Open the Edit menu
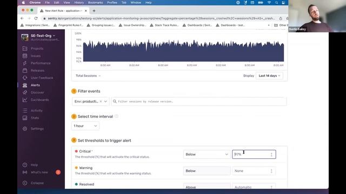 point(56,3)
